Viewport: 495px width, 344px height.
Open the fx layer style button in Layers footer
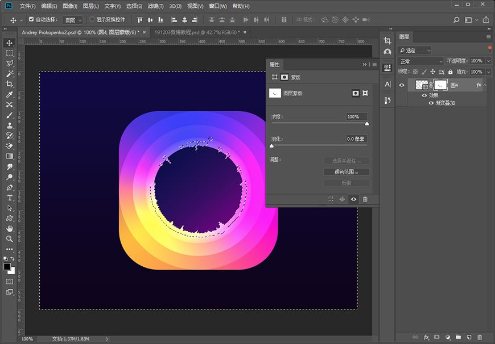tap(426, 337)
